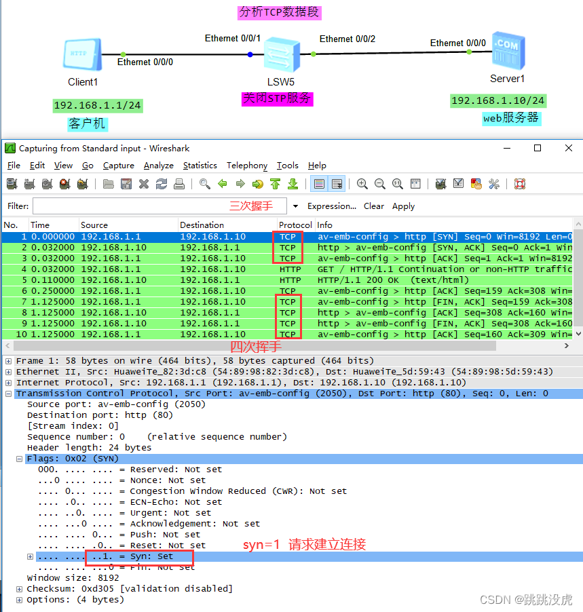Click the Expression... filter button
The height and width of the screenshot is (612, 583).
pyautogui.click(x=331, y=206)
